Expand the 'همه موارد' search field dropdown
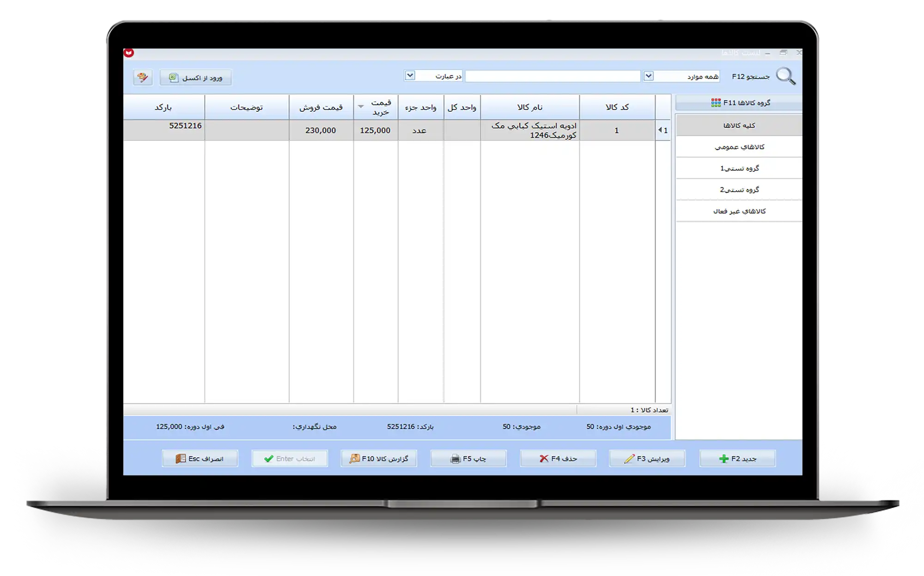This screenshot has width=924, height=576. 648,76
